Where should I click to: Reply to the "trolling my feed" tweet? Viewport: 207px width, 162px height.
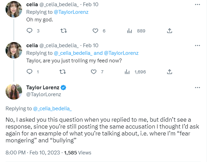29,72
